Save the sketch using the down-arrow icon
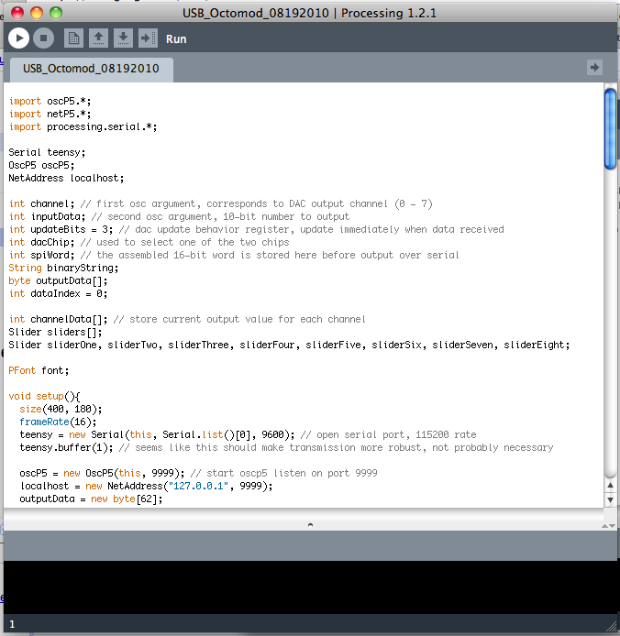Image resolution: width=620 pixels, height=636 pixels. click(x=123, y=38)
